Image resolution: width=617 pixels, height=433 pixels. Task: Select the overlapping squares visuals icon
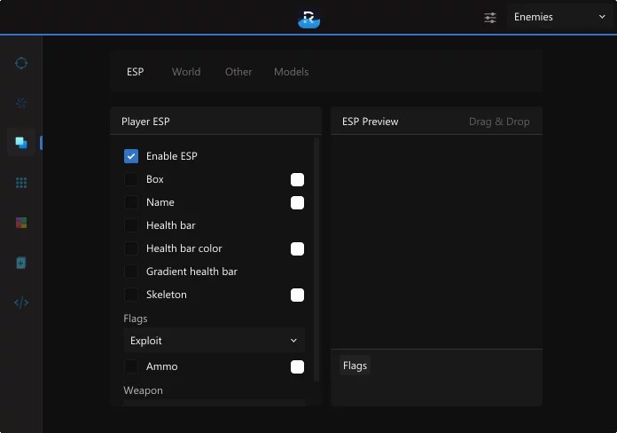pos(21,143)
